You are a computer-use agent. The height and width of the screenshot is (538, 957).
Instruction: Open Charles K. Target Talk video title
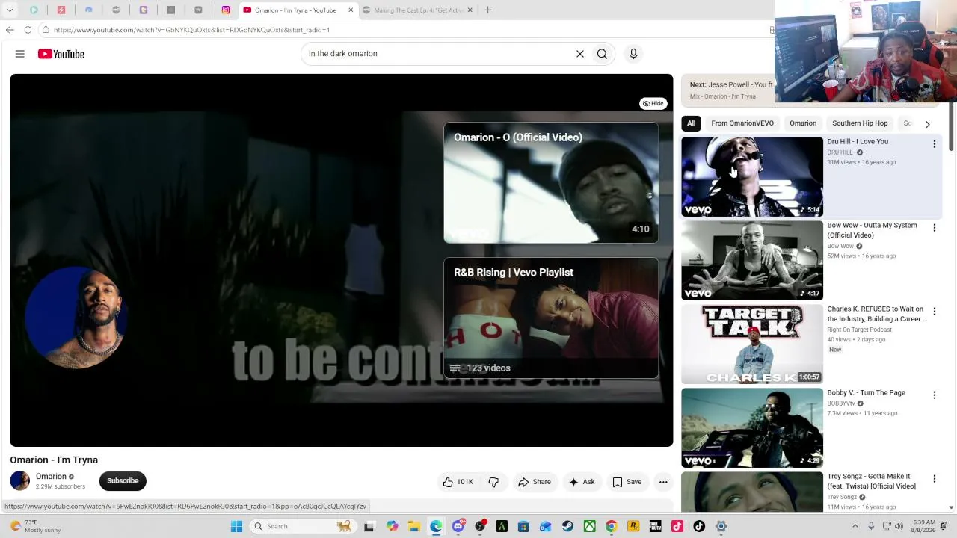click(x=877, y=314)
